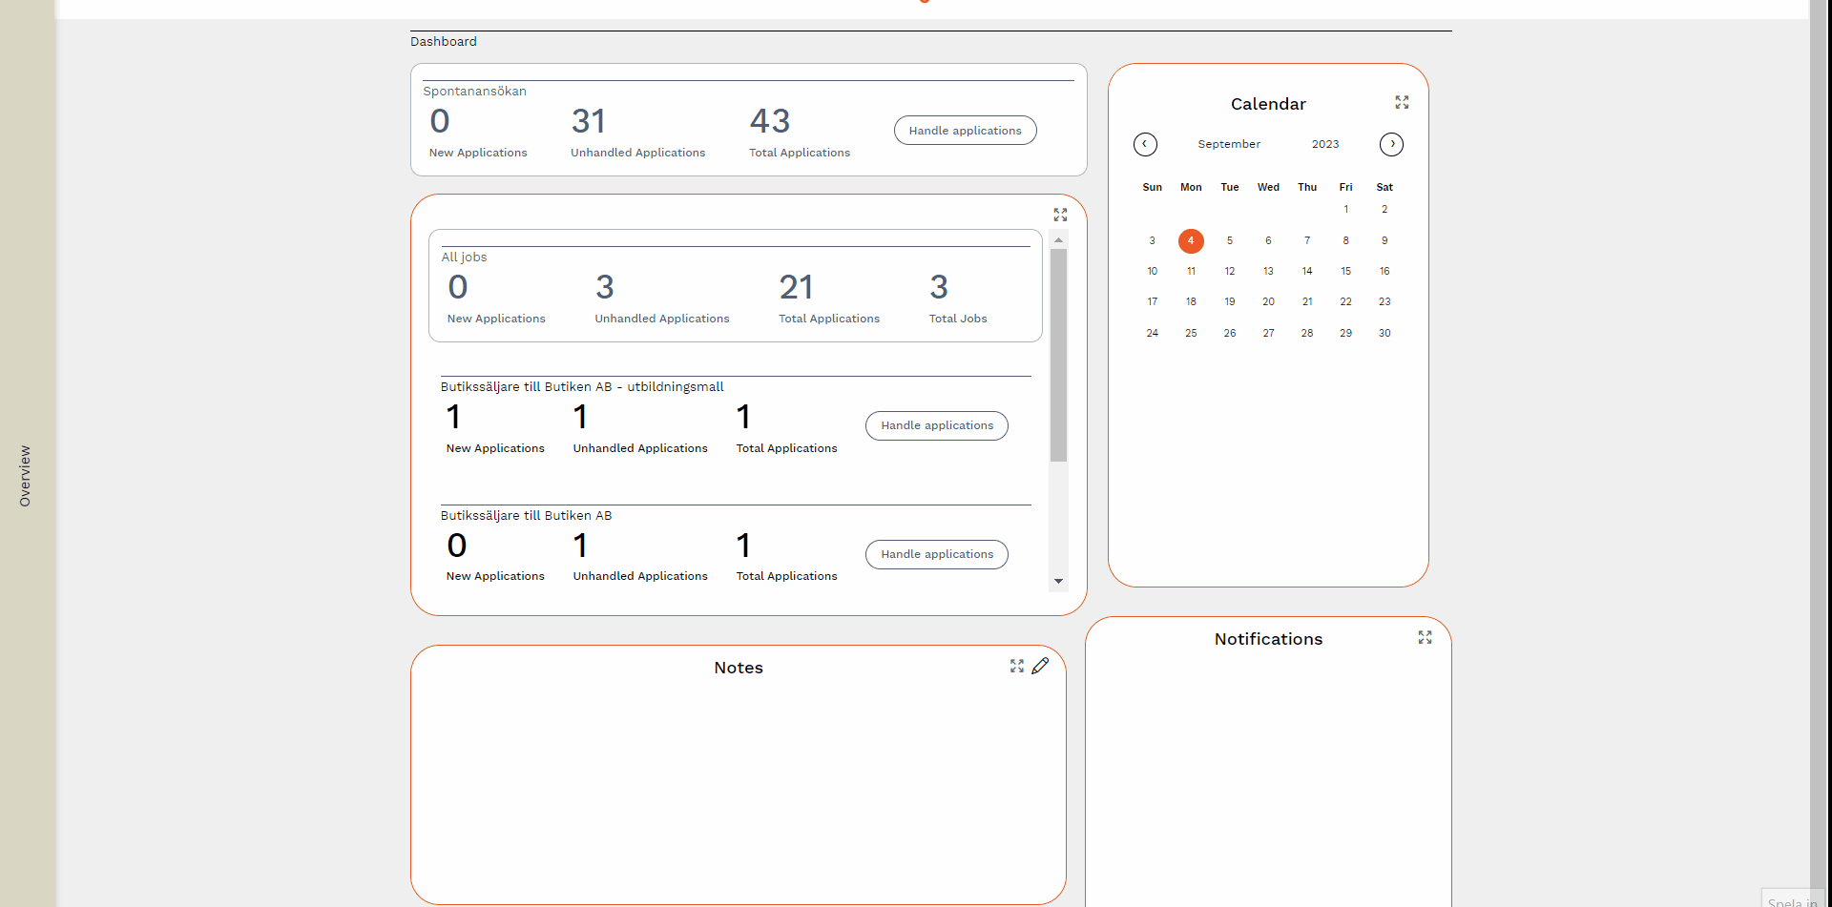The width and height of the screenshot is (1832, 907).
Task: Expand the Notifications widget
Action: click(x=1425, y=637)
